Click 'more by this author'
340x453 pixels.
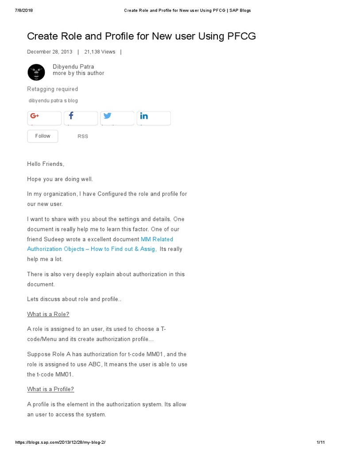coord(78,73)
